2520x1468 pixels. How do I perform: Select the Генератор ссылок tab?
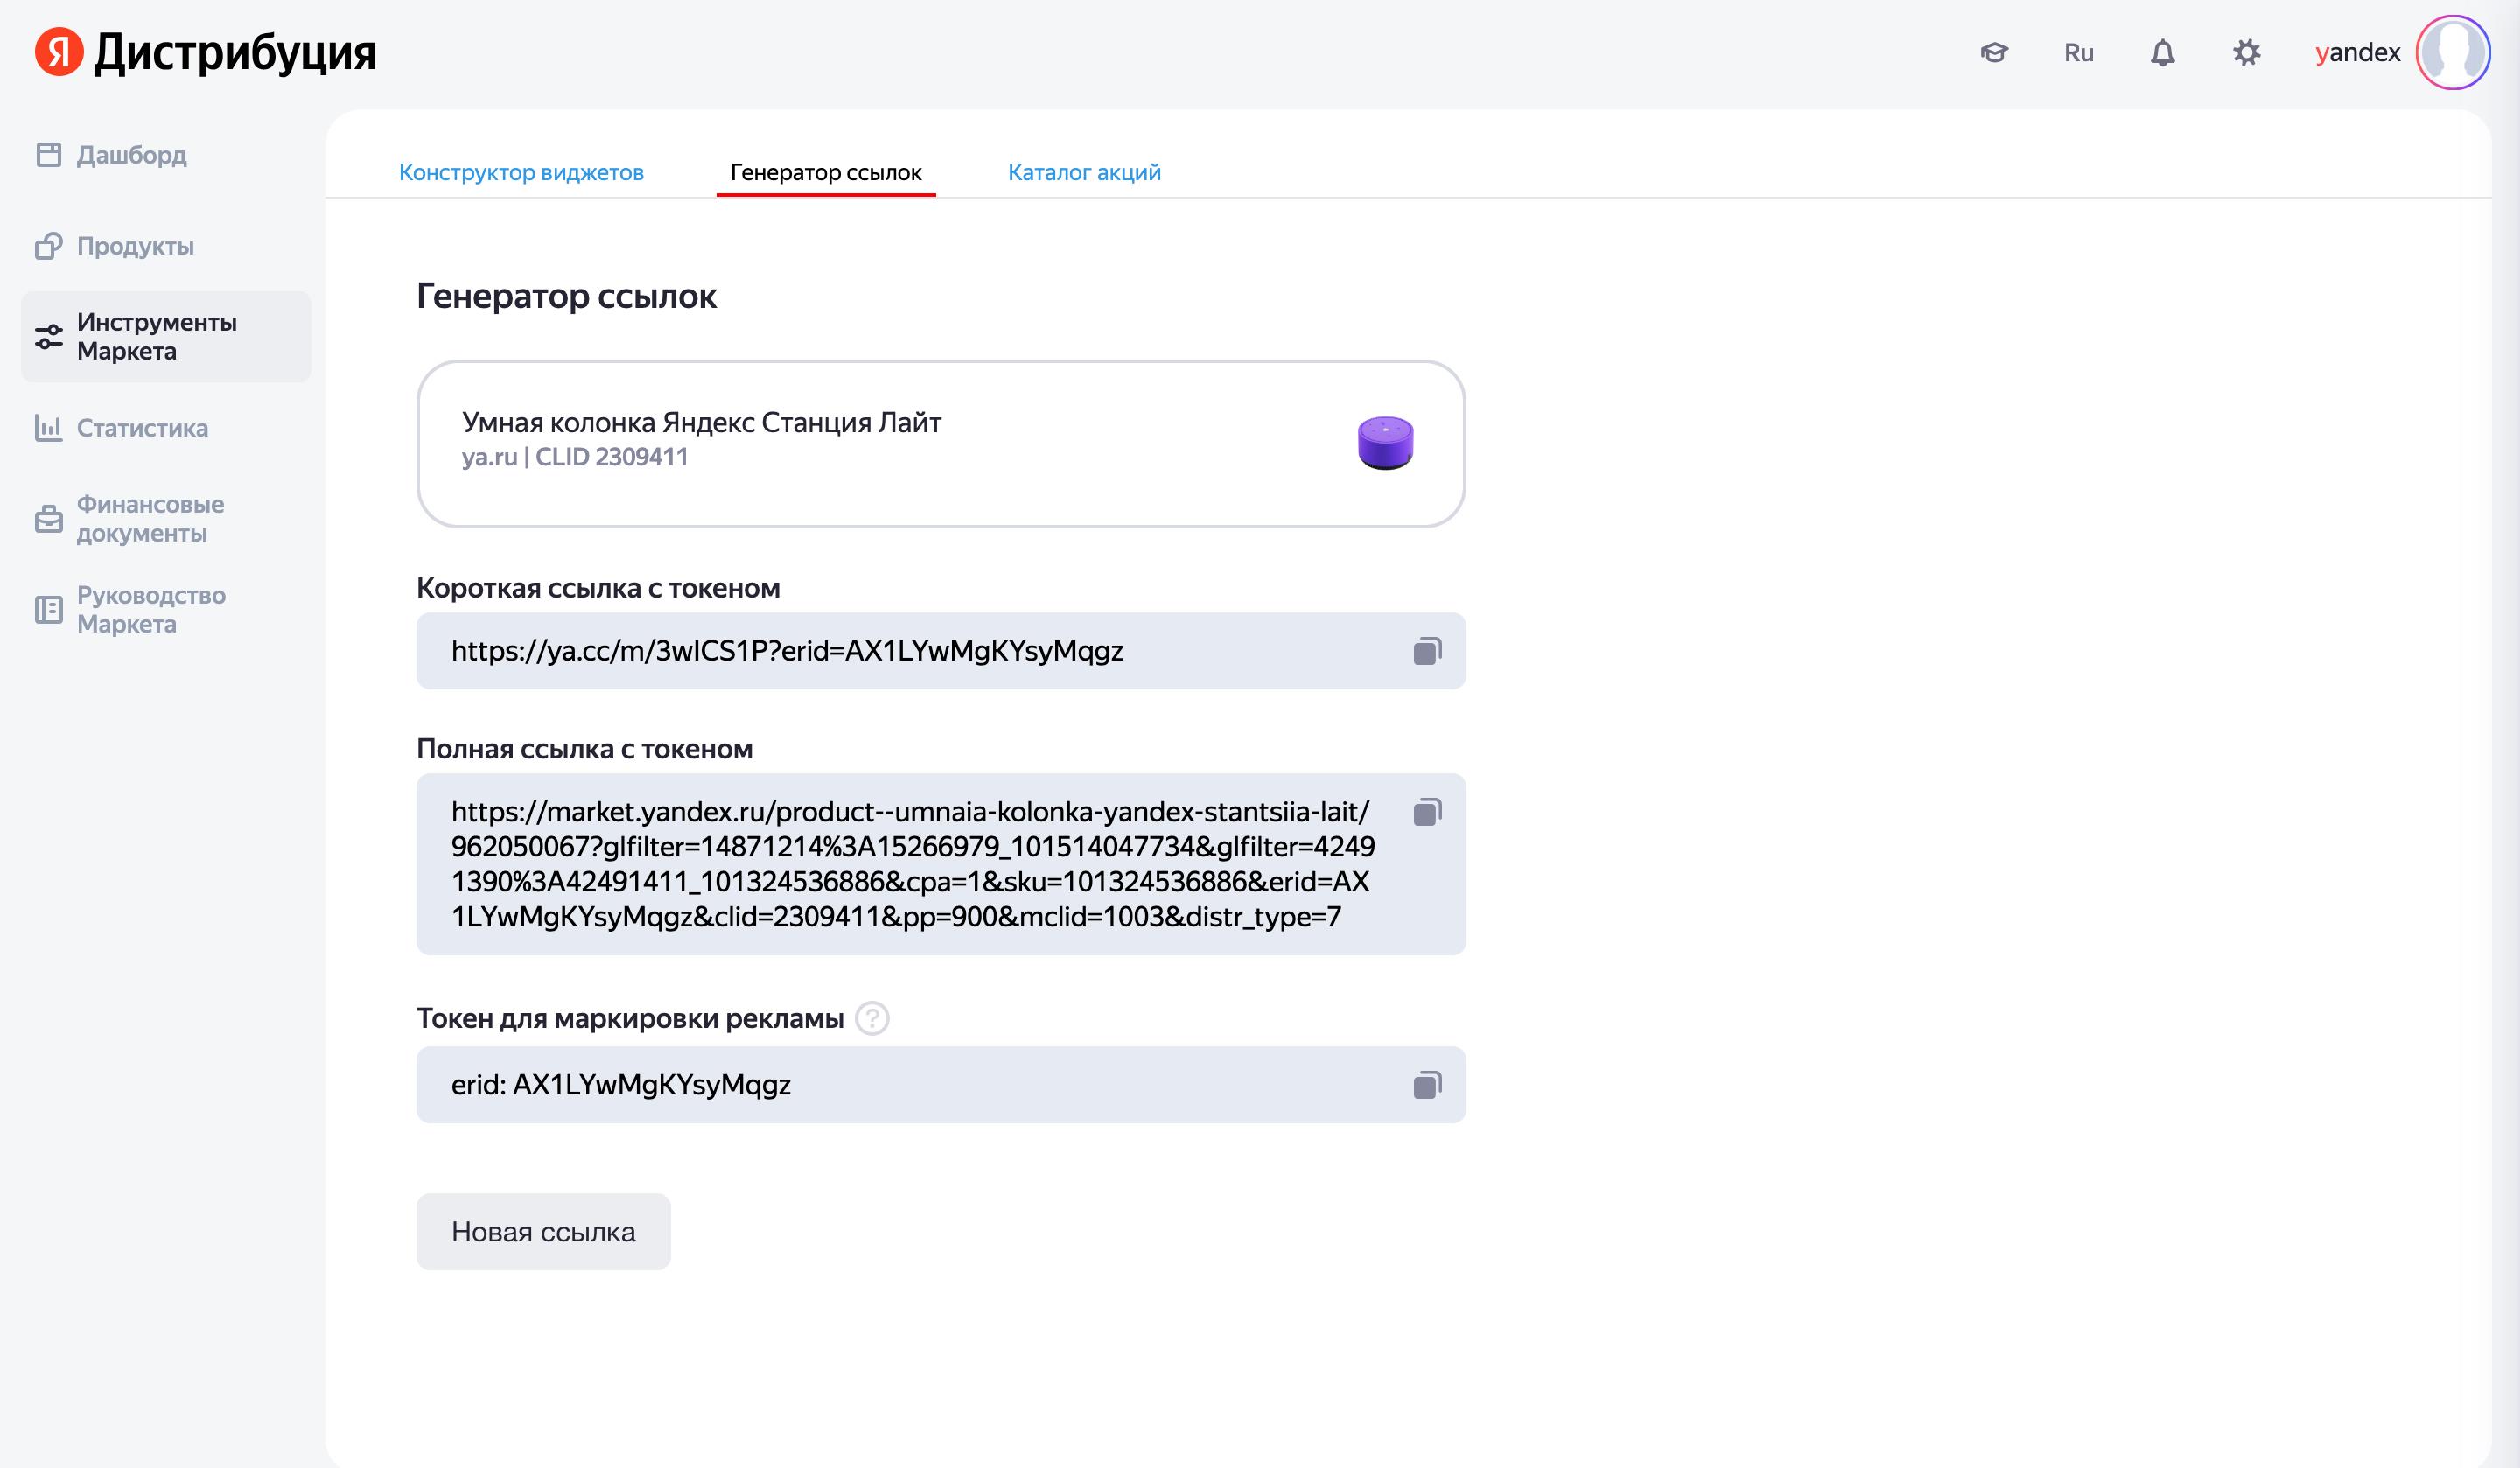tap(826, 172)
